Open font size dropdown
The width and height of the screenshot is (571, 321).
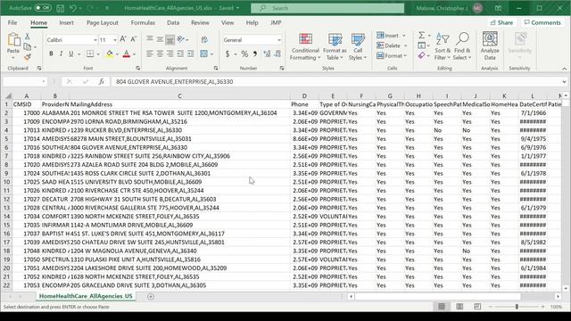coord(115,39)
